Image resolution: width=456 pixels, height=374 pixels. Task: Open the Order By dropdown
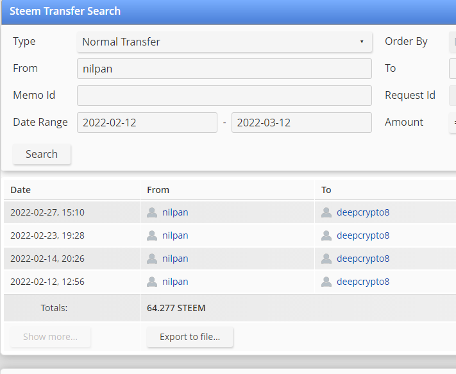click(453, 42)
